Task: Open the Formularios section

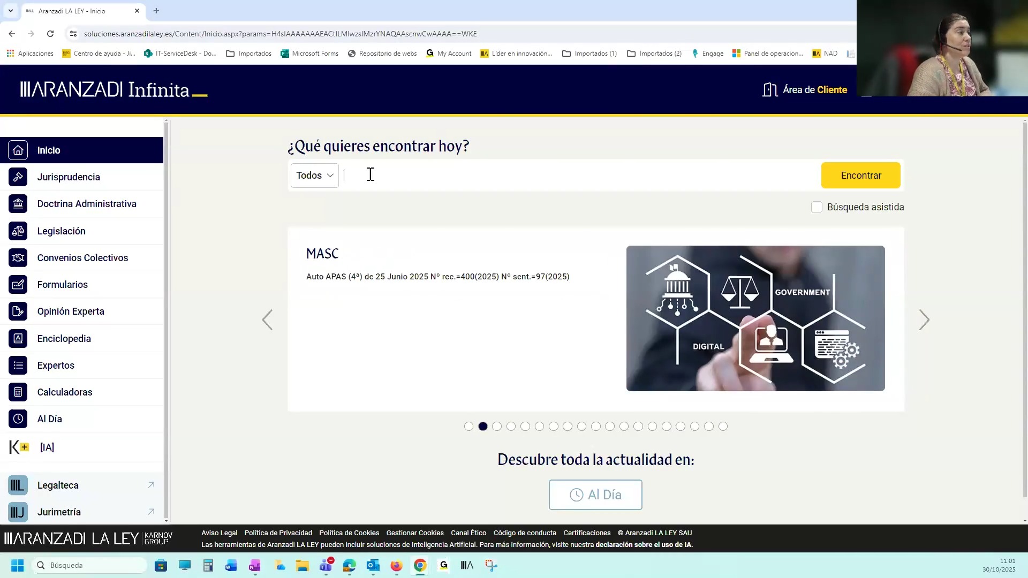Action: point(62,284)
